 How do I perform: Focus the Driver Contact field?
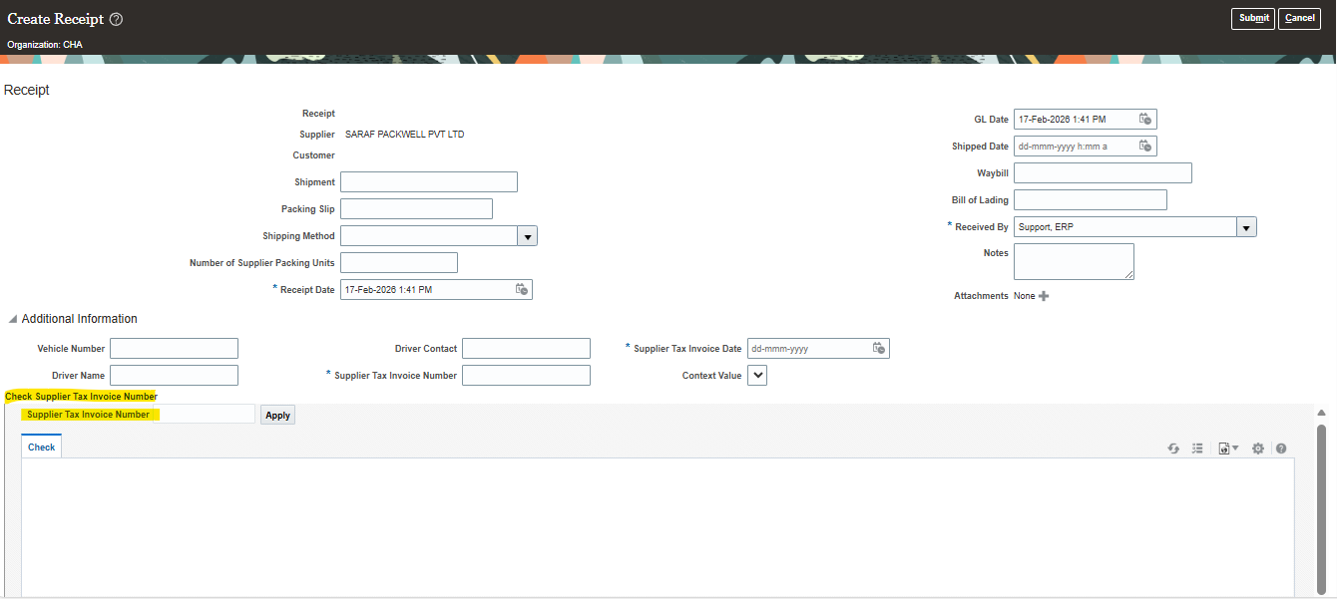click(526, 348)
